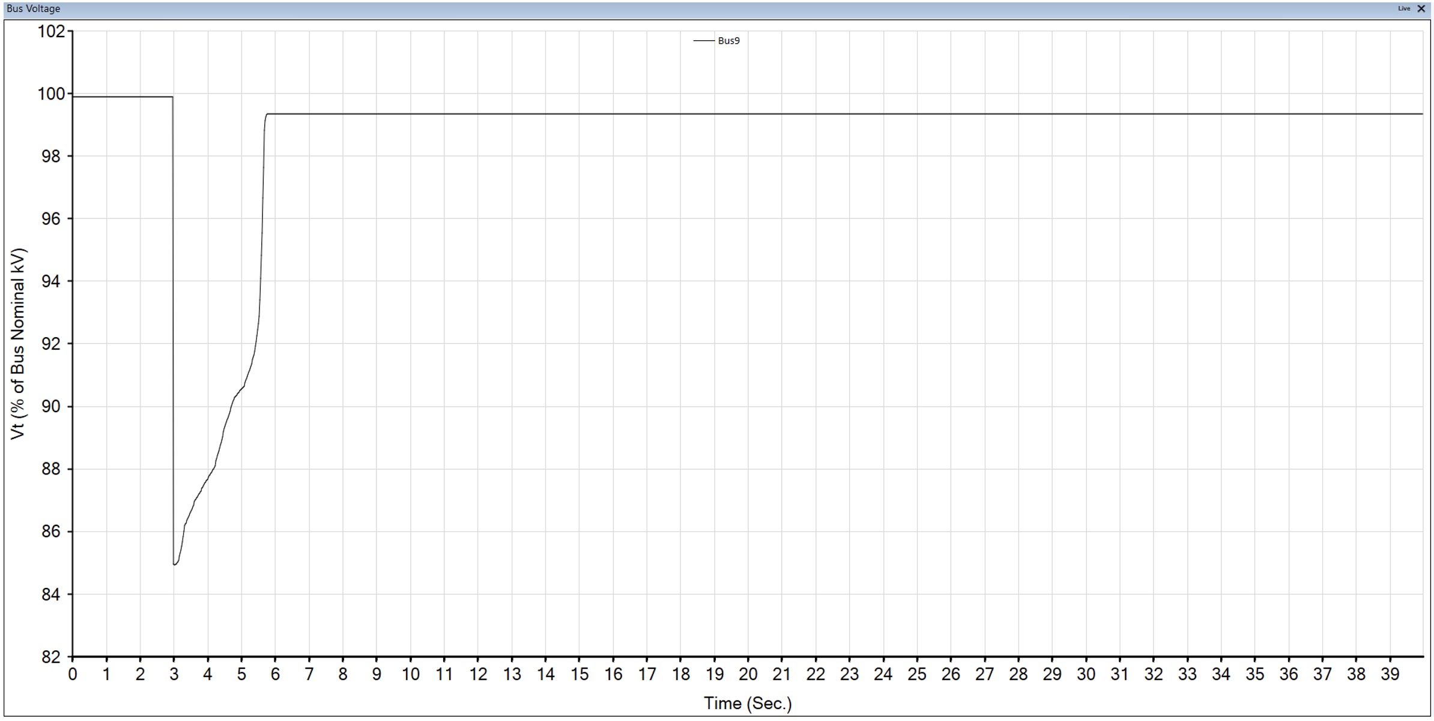Click the 0 second tick label on time axis
The image size is (1434, 721).
(x=73, y=674)
